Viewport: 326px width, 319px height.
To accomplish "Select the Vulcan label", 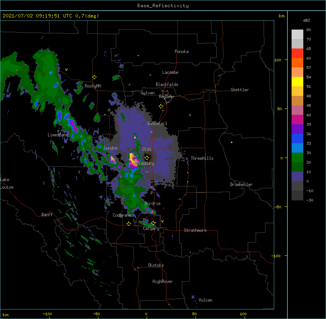I will coord(205,300).
